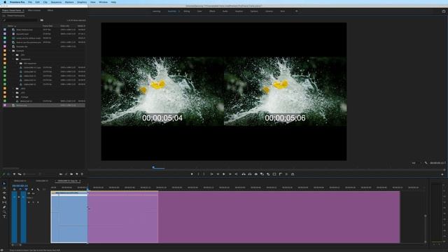Click the top-right Quick Export icon

pos(444,11)
